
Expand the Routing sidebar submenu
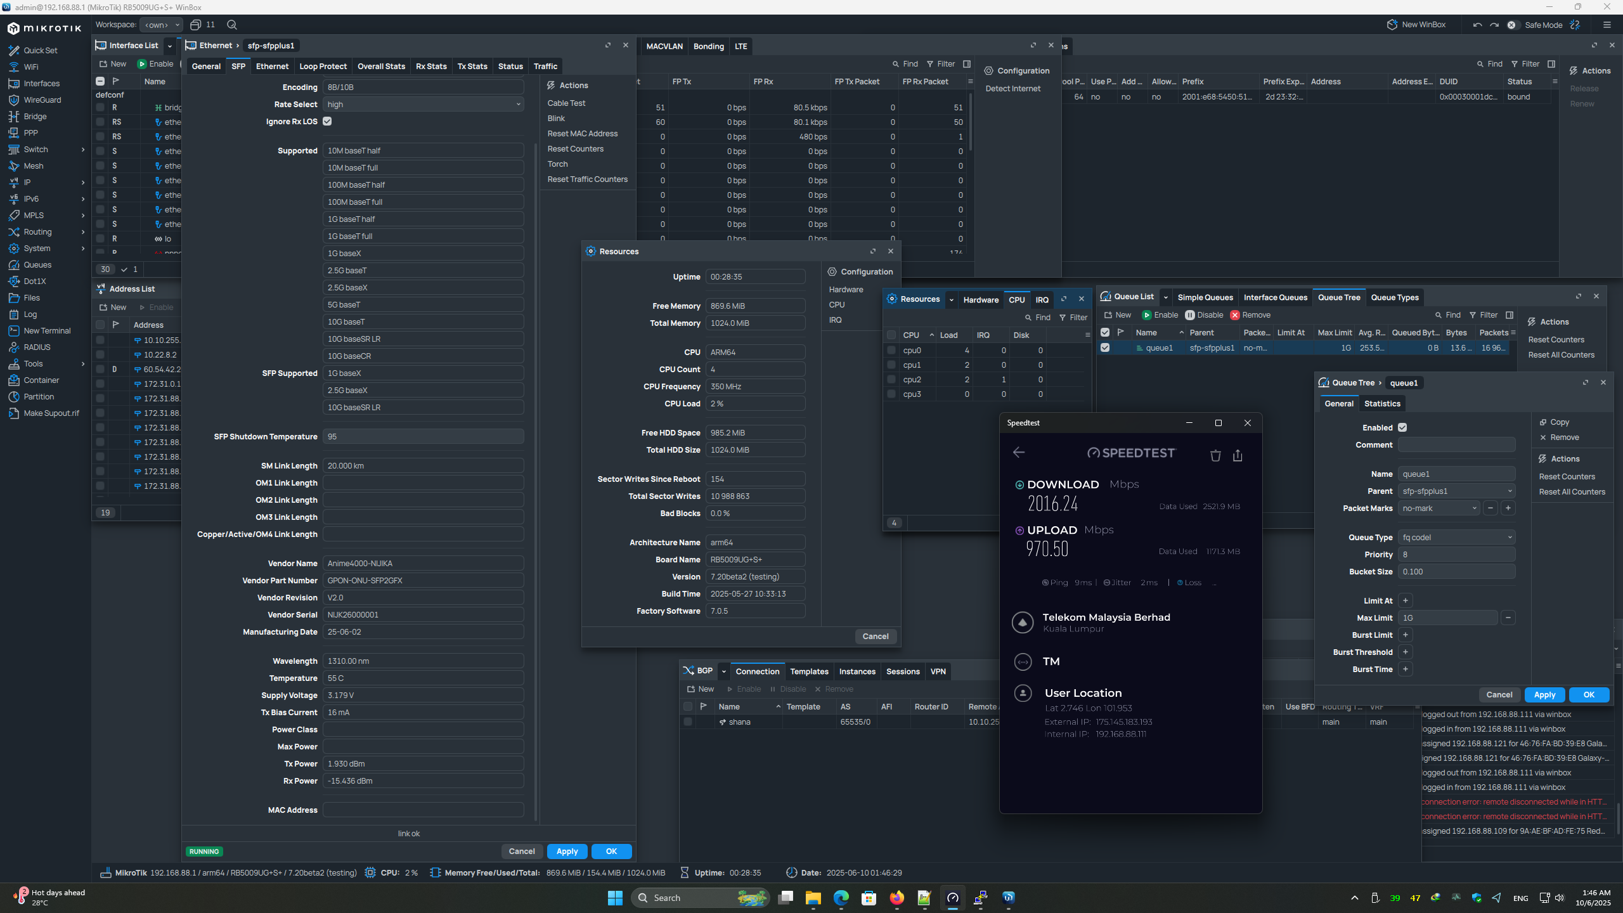coord(83,232)
